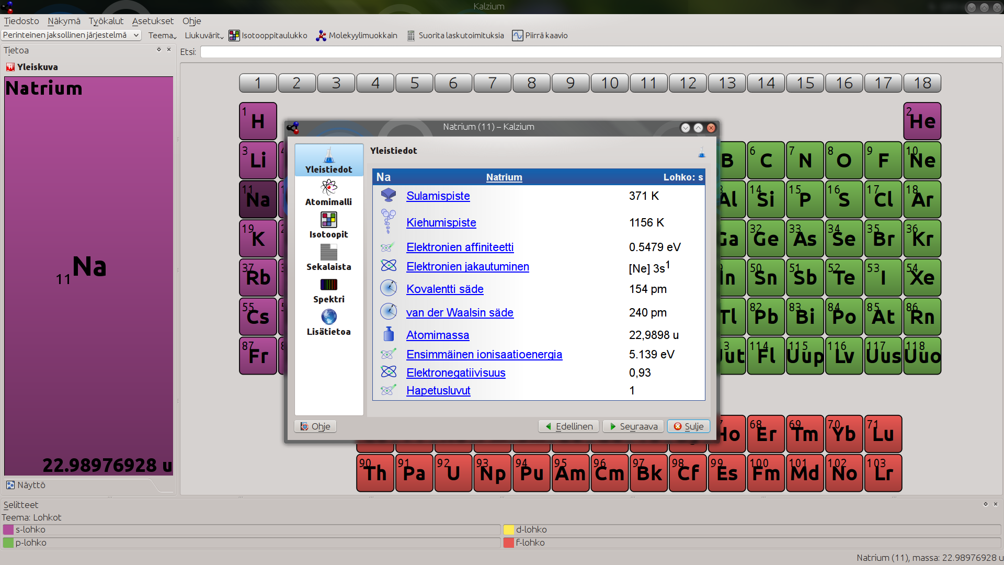Click the Yleiskuva overview tab icon
The width and height of the screenshot is (1004, 565).
[x=10, y=67]
